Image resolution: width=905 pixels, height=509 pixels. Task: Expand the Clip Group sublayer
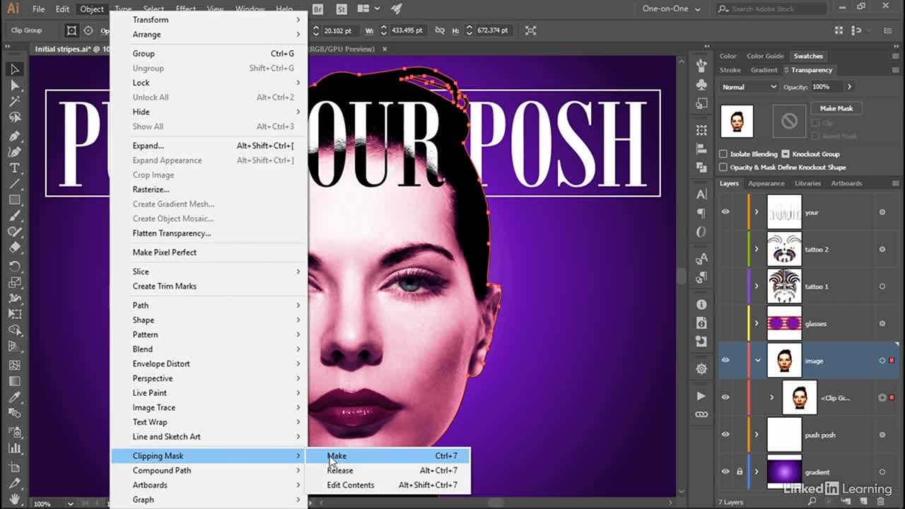(x=771, y=397)
